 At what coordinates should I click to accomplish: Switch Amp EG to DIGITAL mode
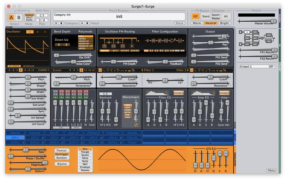point(224,92)
